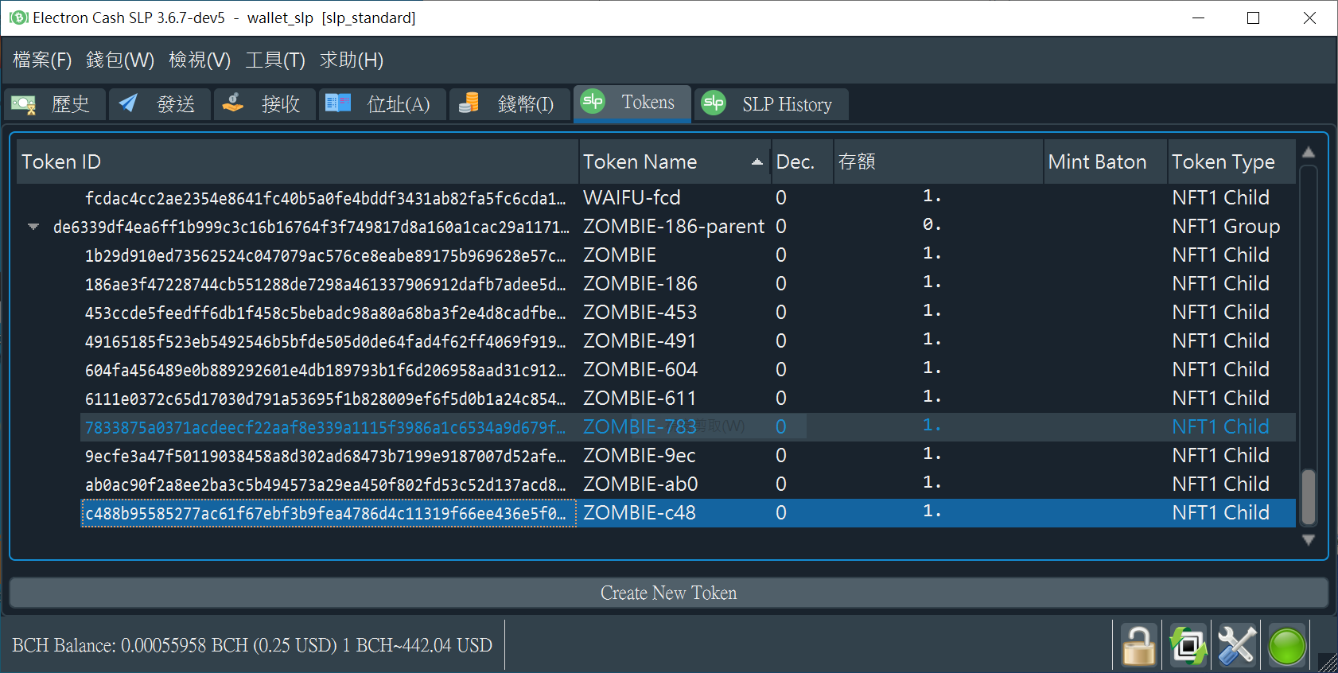Screen dimensions: 1338x673
Task: Click the receive hand icon on the 接收 tab
Action: [233, 103]
